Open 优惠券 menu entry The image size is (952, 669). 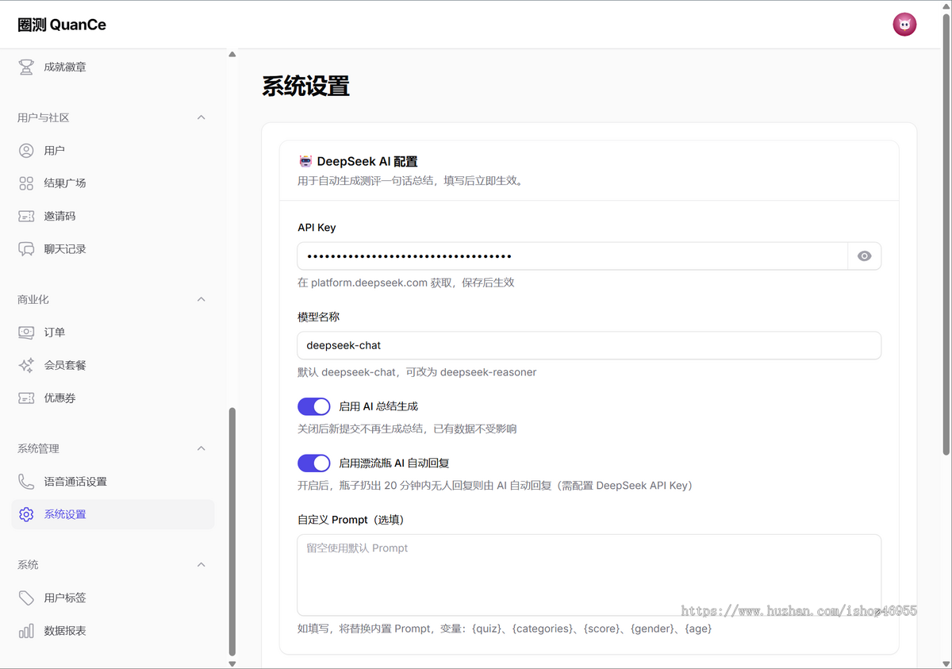tap(113, 398)
